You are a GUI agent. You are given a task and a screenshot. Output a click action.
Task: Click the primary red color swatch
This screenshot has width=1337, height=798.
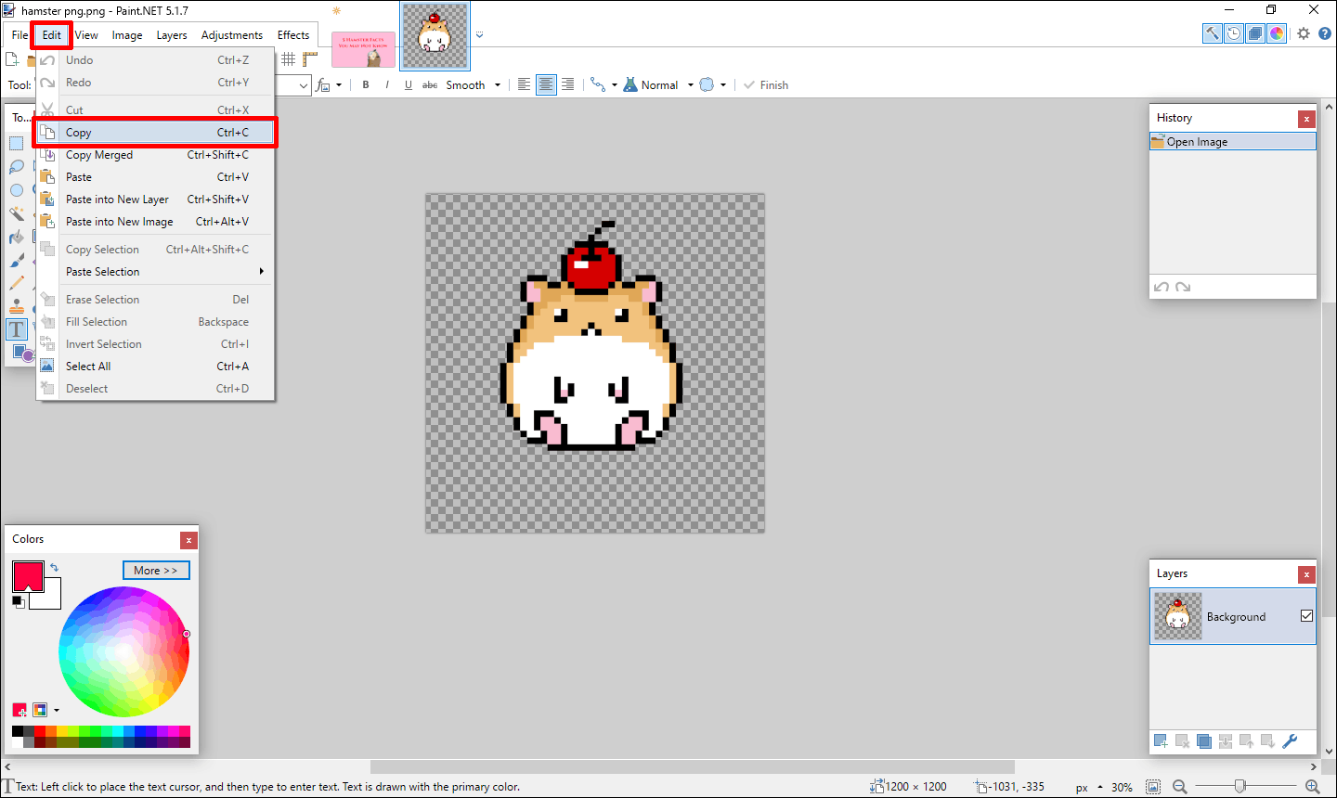tap(27, 574)
